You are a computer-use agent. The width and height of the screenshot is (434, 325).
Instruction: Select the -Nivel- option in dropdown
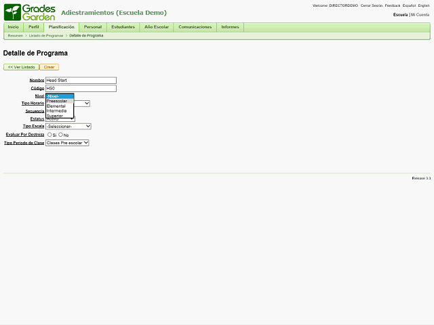[x=60, y=96]
